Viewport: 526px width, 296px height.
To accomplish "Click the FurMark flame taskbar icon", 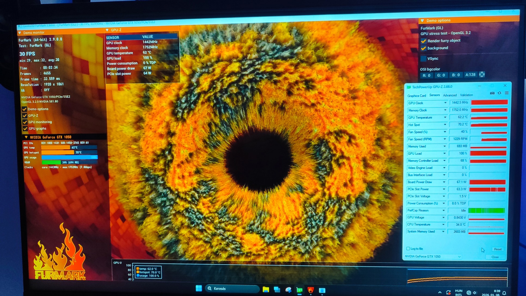I will tap(311, 290).
